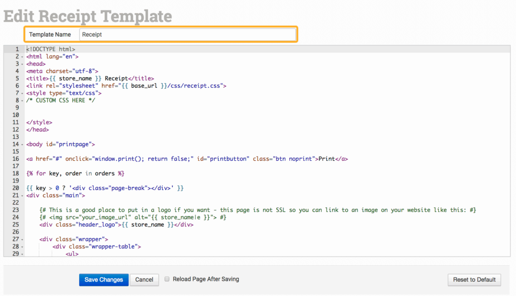This screenshot has height=296, width=516.
Task: Click the Template Name input field
Action: pyautogui.click(x=187, y=34)
